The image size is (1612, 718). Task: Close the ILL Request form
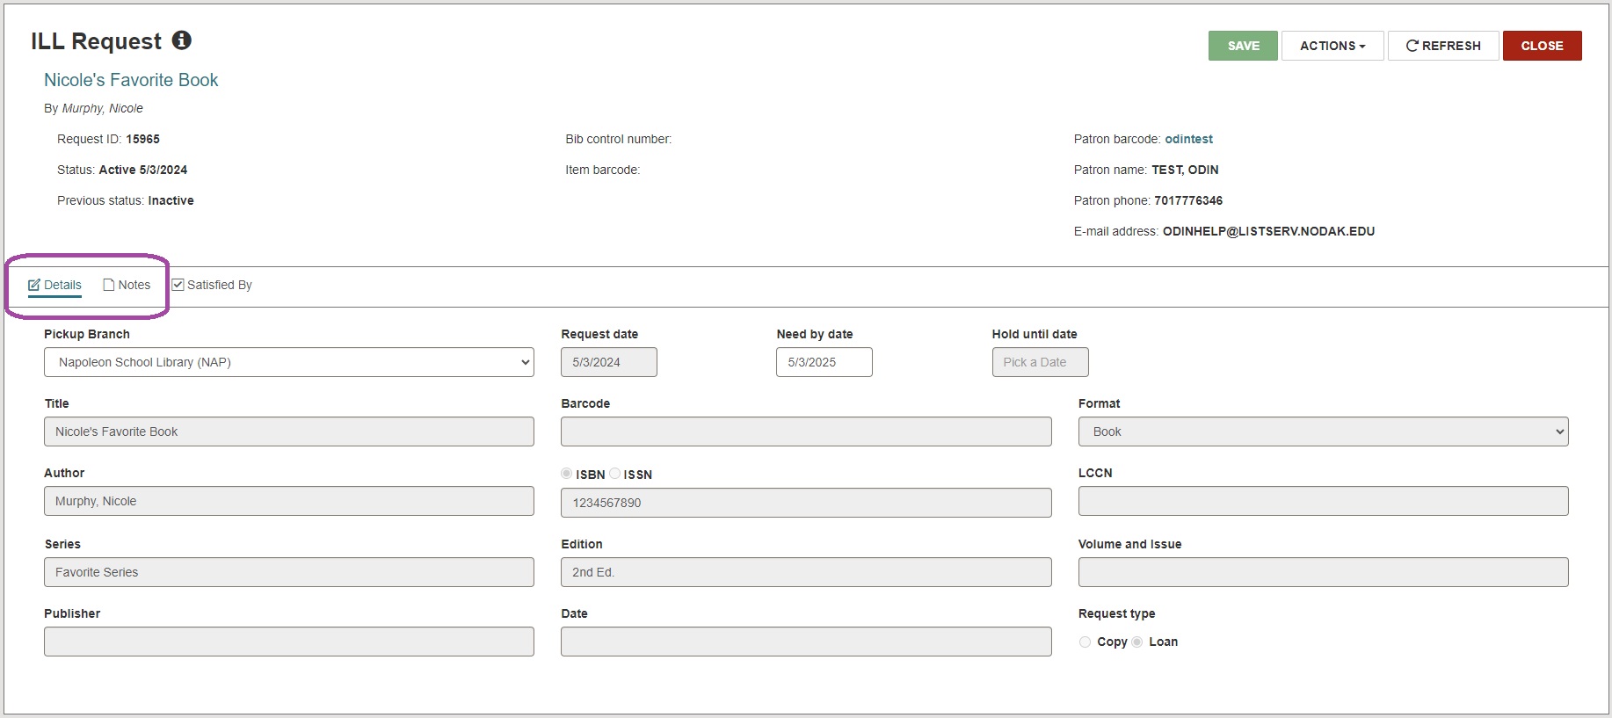click(x=1542, y=46)
